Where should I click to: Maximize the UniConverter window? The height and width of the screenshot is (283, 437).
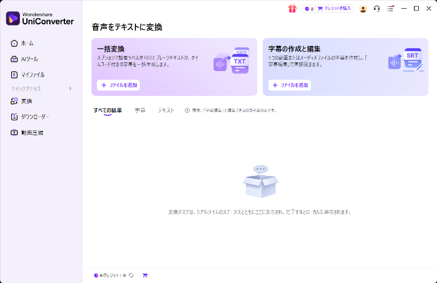coord(416,9)
